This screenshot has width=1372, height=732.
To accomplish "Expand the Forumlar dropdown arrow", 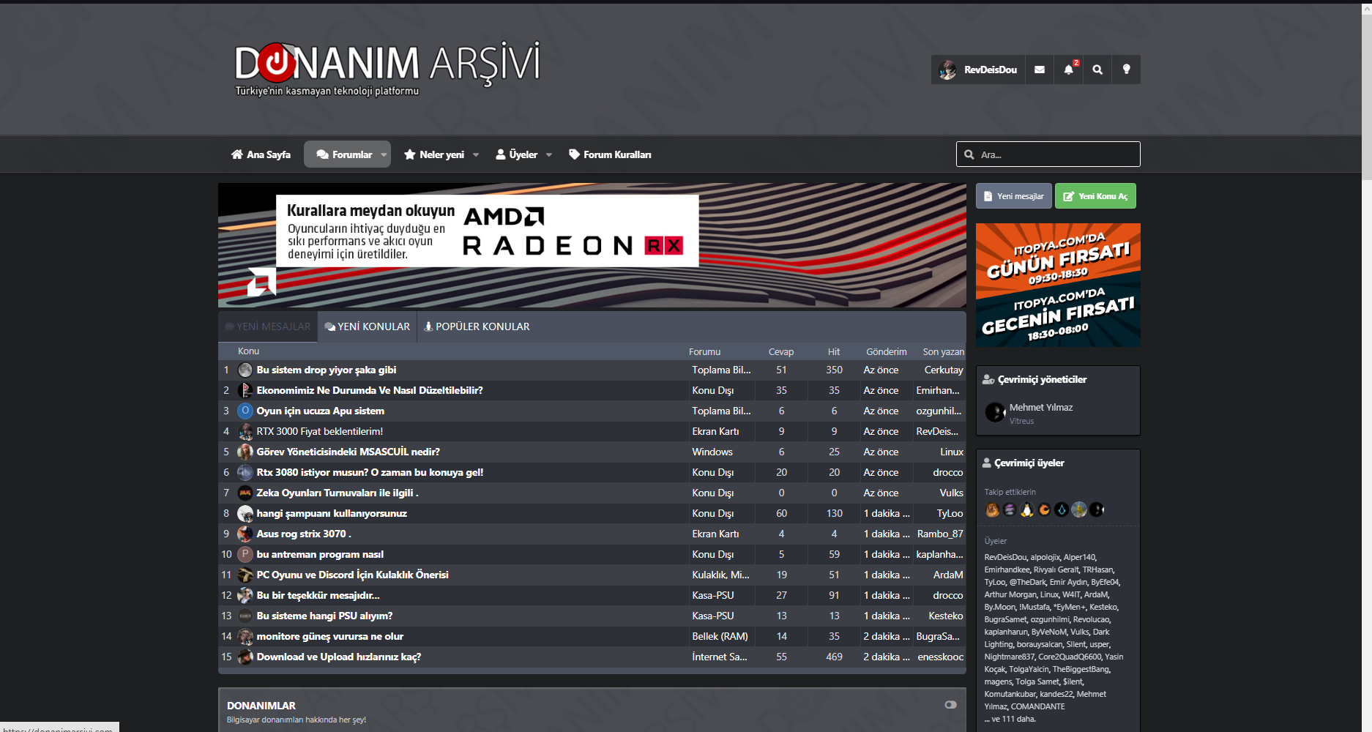I will click(x=384, y=154).
